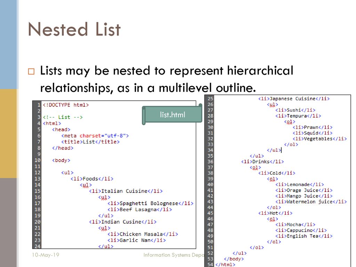This screenshot has width=356, height=267.
Task: Click the "Information Systems Depa" footer text
Action: tap(174, 255)
